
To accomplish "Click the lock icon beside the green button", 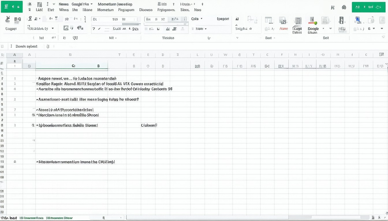I will click(x=344, y=7).
